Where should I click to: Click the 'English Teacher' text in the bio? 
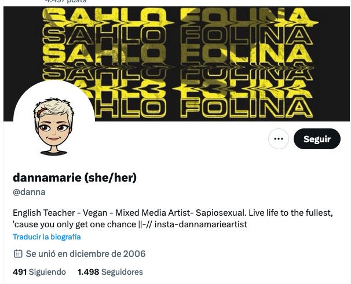[x=43, y=213]
